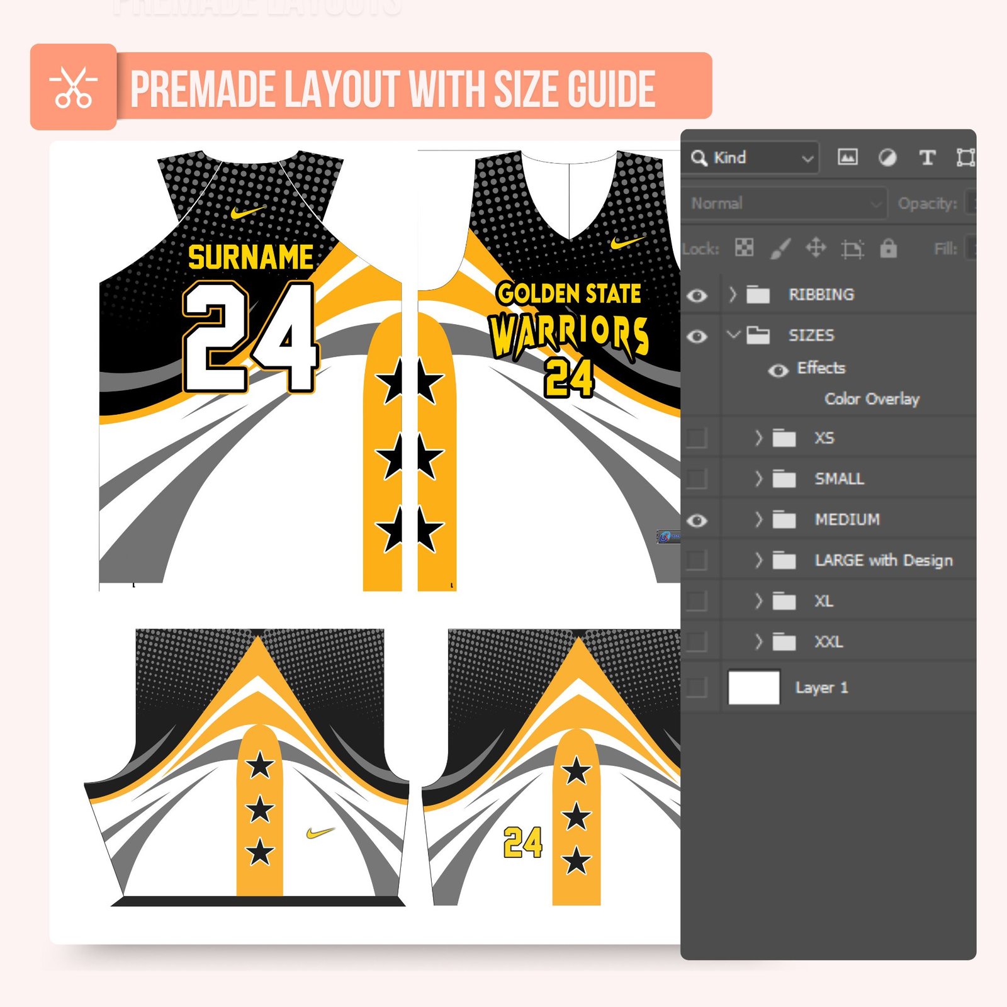Click the lock image pixels brush icon
The image size is (1007, 1007).
780,249
